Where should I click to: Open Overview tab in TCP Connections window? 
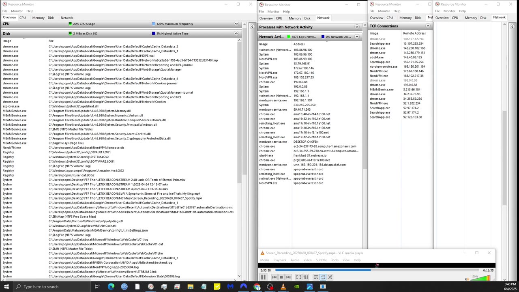coord(377,18)
